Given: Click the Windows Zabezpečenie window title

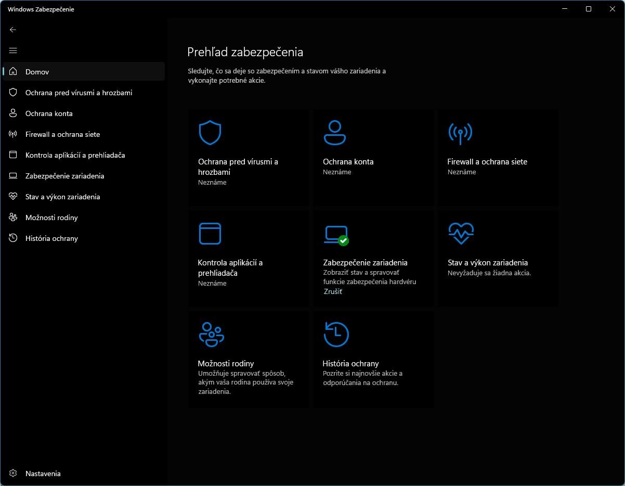Looking at the screenshot, I should click(x=41, y=9).
